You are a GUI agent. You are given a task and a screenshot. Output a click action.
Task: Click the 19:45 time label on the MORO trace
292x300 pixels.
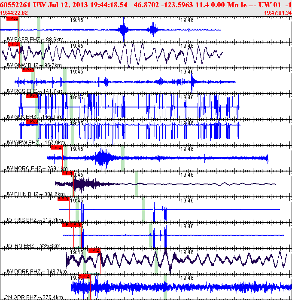point(76,149)
